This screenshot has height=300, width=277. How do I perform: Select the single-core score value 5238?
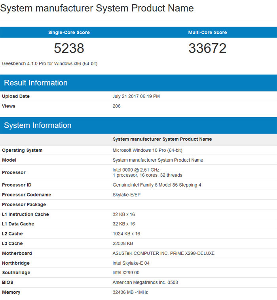pos(69,48)
